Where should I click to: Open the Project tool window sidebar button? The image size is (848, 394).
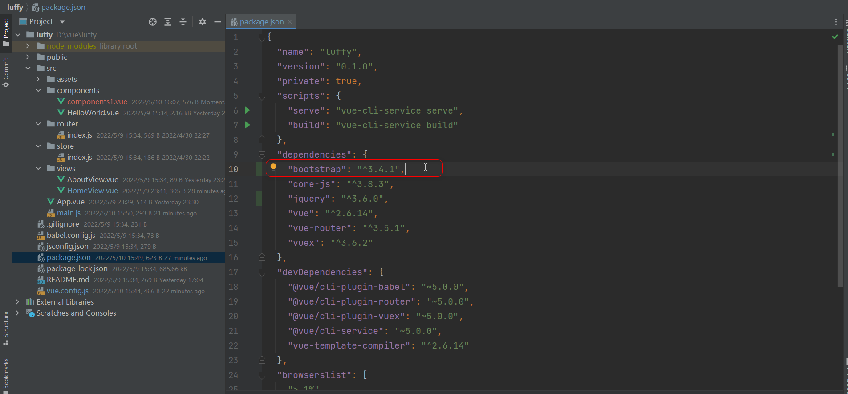point(6,32)
